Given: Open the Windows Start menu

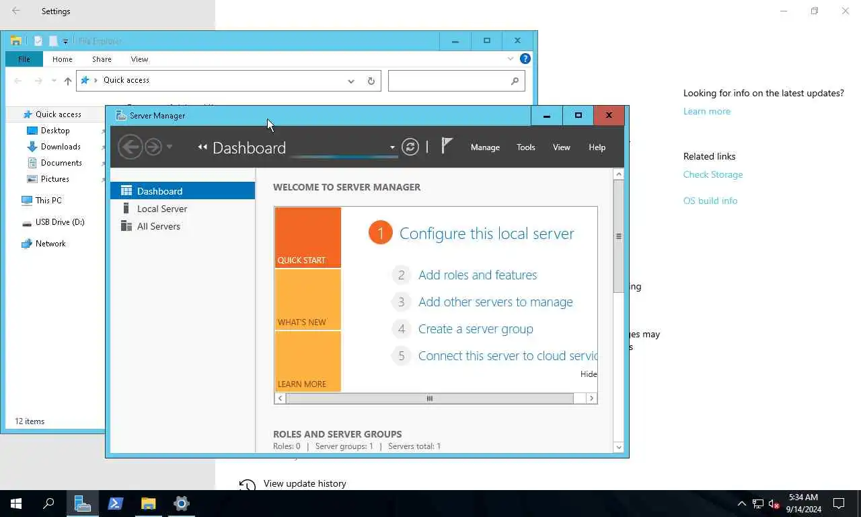Looking at the screenshot, I should coord(16,504).
